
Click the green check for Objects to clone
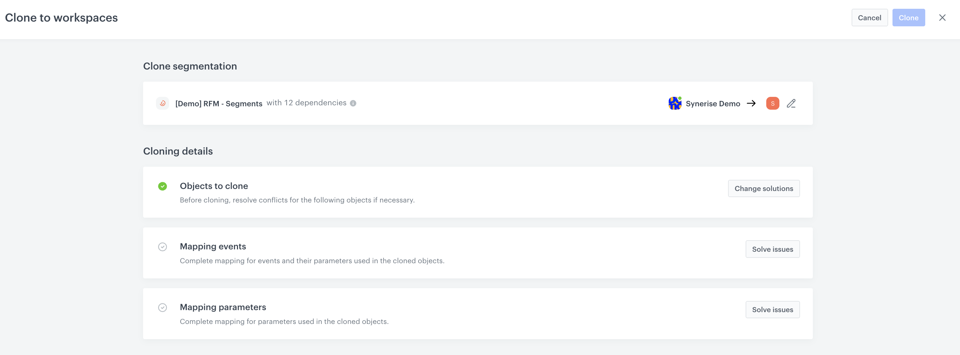pos(162,186)
